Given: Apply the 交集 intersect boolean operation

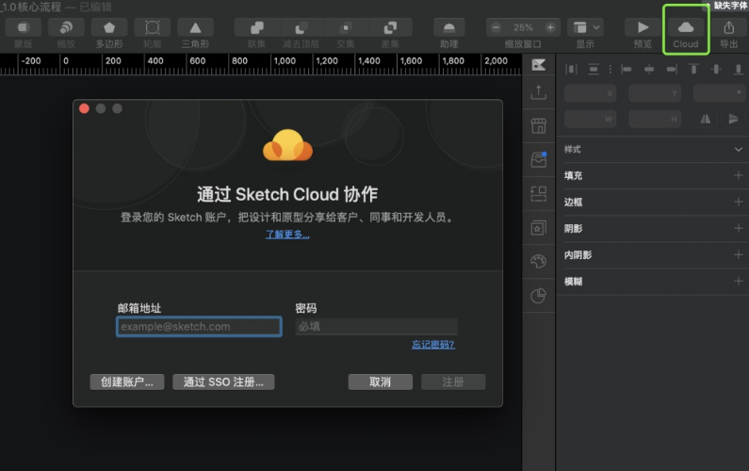Looking at the screenshot, I should tap(346, 27).
